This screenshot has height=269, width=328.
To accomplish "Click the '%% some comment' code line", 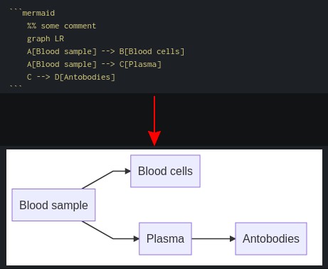I will point(61,26).
